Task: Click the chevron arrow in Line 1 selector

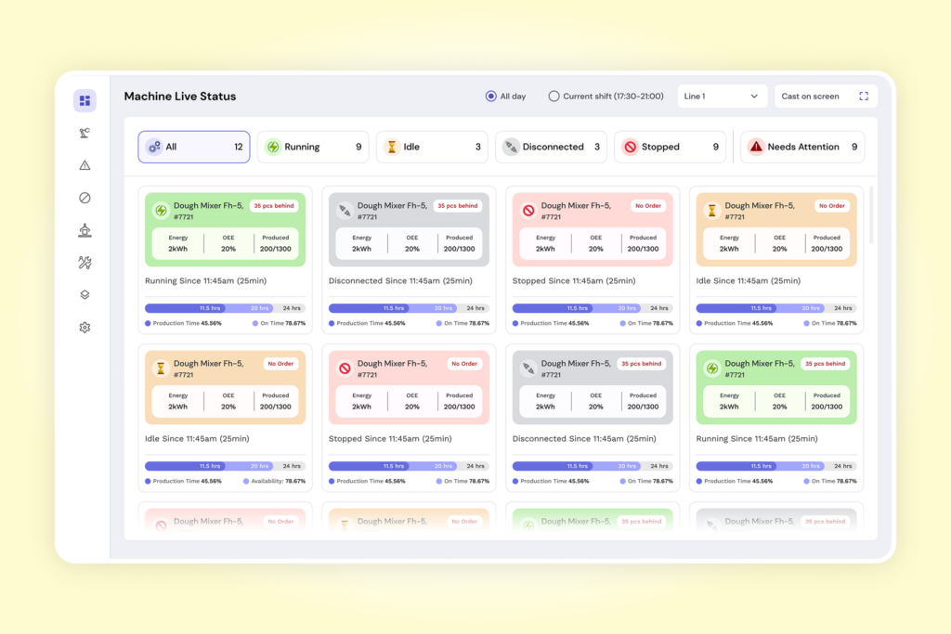Action: coord(754,97)
